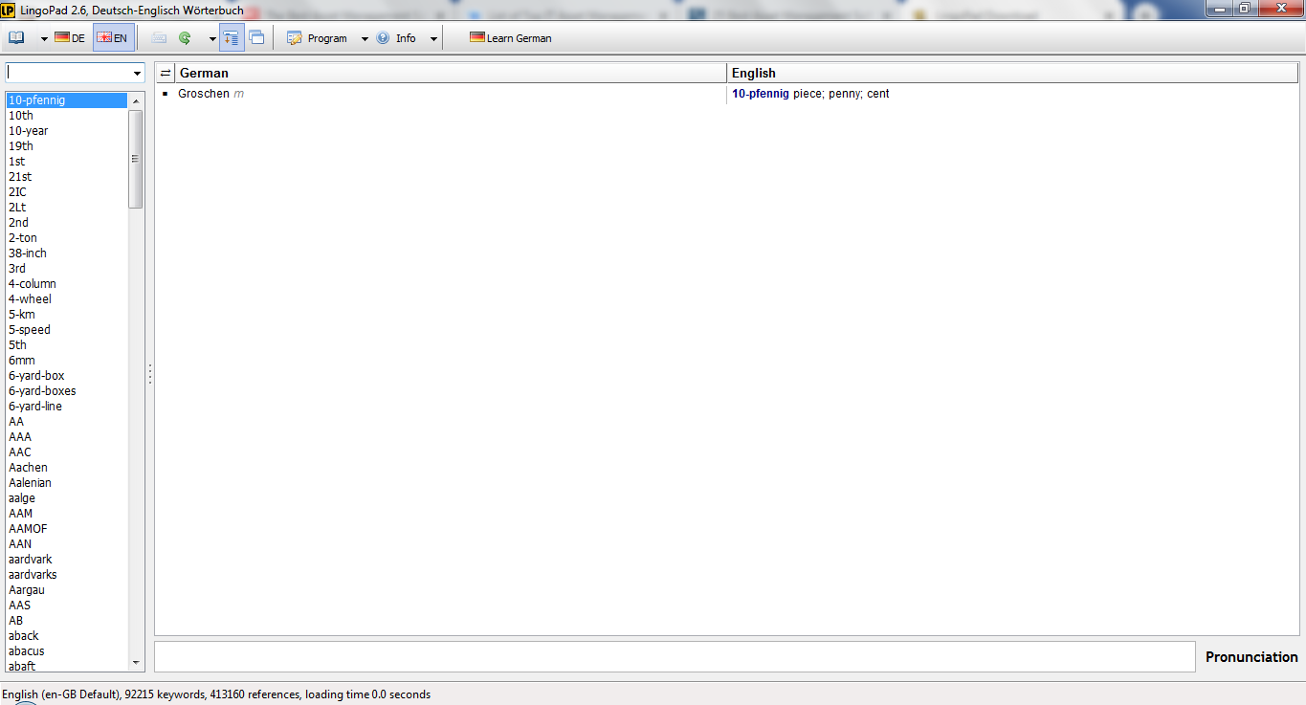Open the Info menu

(x=396, y=38)
